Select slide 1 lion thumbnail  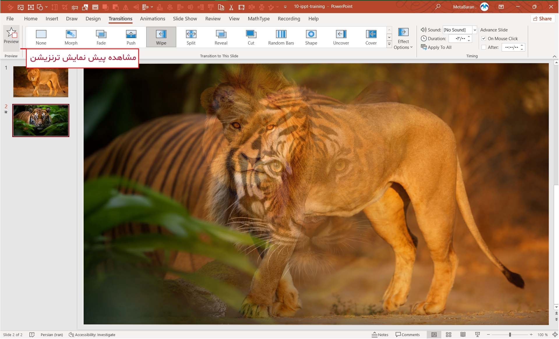click(41, 81)
